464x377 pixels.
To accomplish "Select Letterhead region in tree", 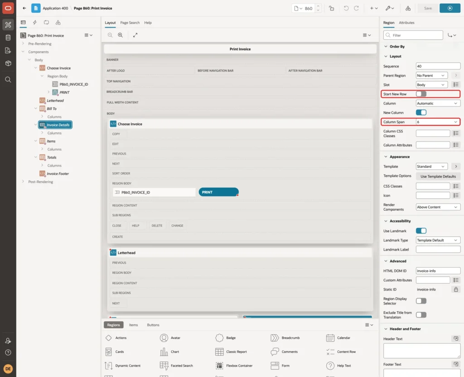I will pyautogui.click(x=55, y=101).
